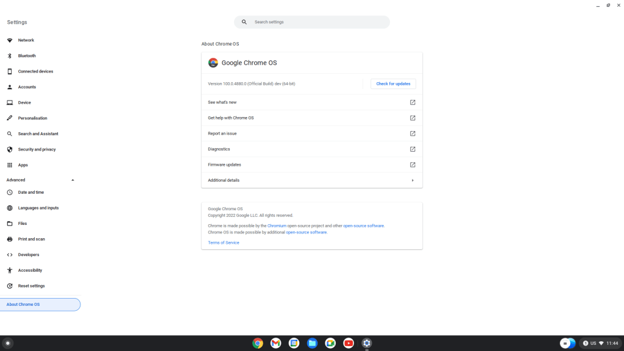The height and width of the screenshot is (351, 624).
Task: Click the Print and scan printer icon
Action: 10,239
